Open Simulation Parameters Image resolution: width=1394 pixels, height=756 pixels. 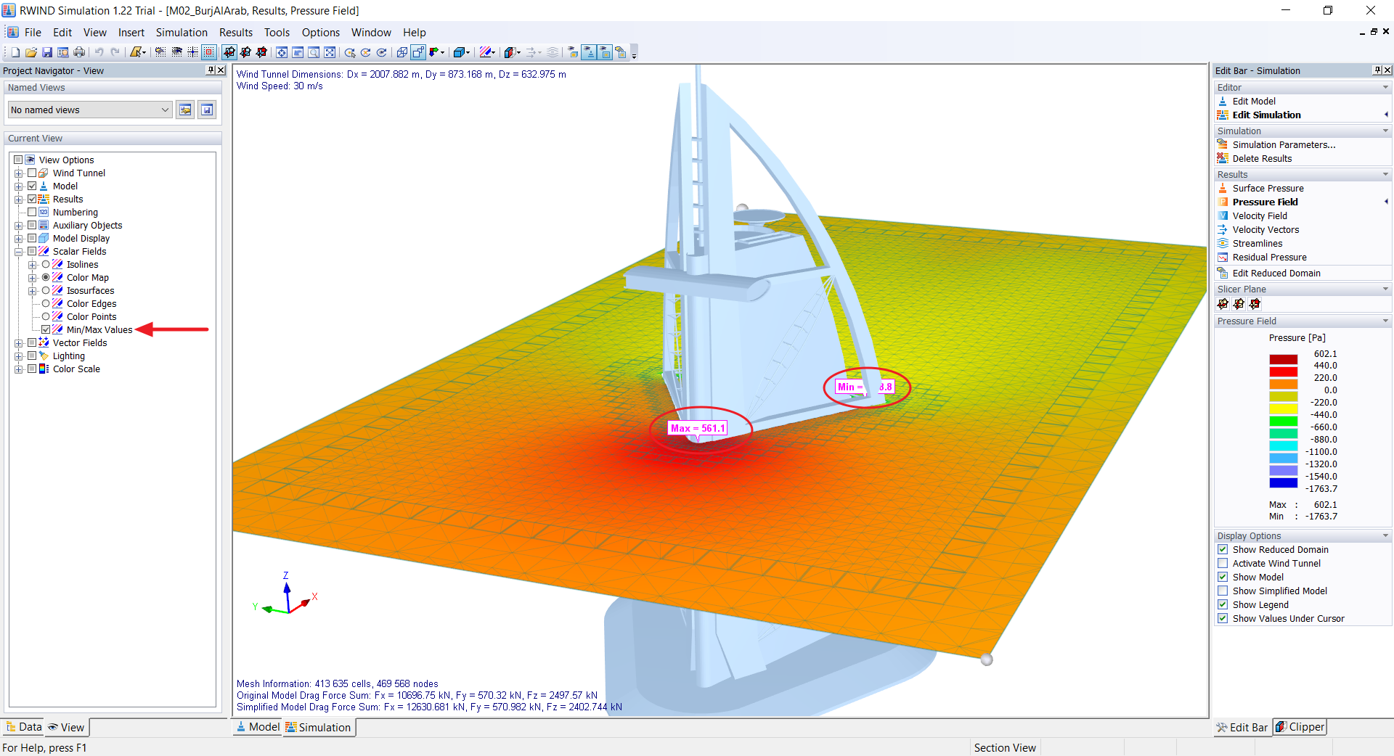pyautogui.click(x=1282, y=144)
